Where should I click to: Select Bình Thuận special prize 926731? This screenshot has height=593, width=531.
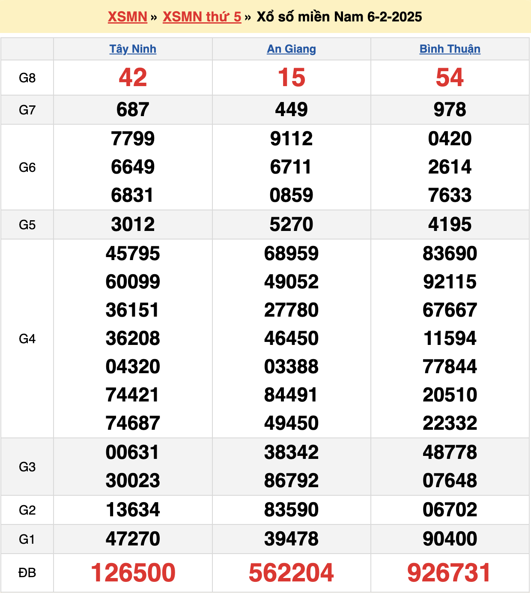pos(449,573)
